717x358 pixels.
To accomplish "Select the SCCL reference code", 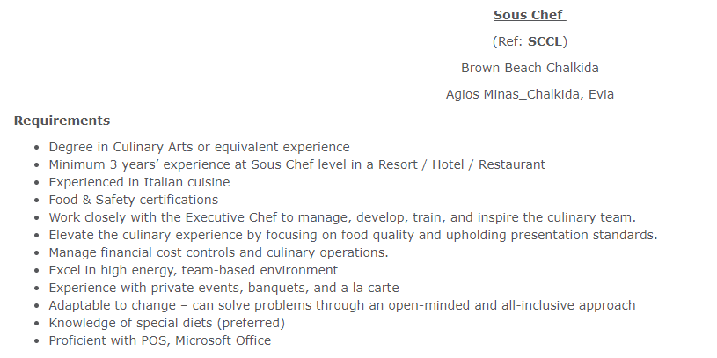I will point(545,41).
